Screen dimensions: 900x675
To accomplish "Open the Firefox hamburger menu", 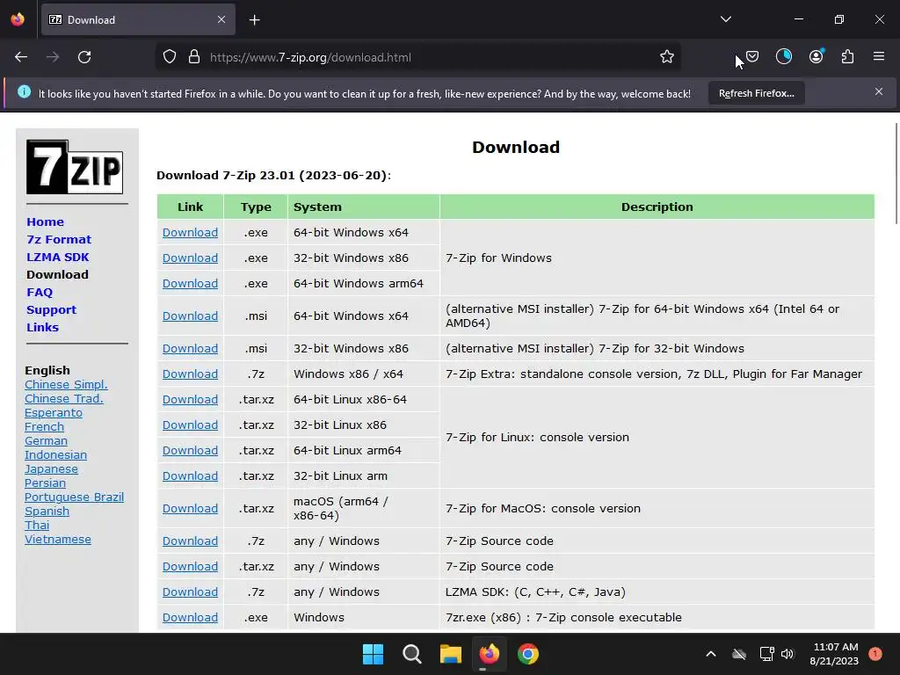I will [x=879, y=56].
